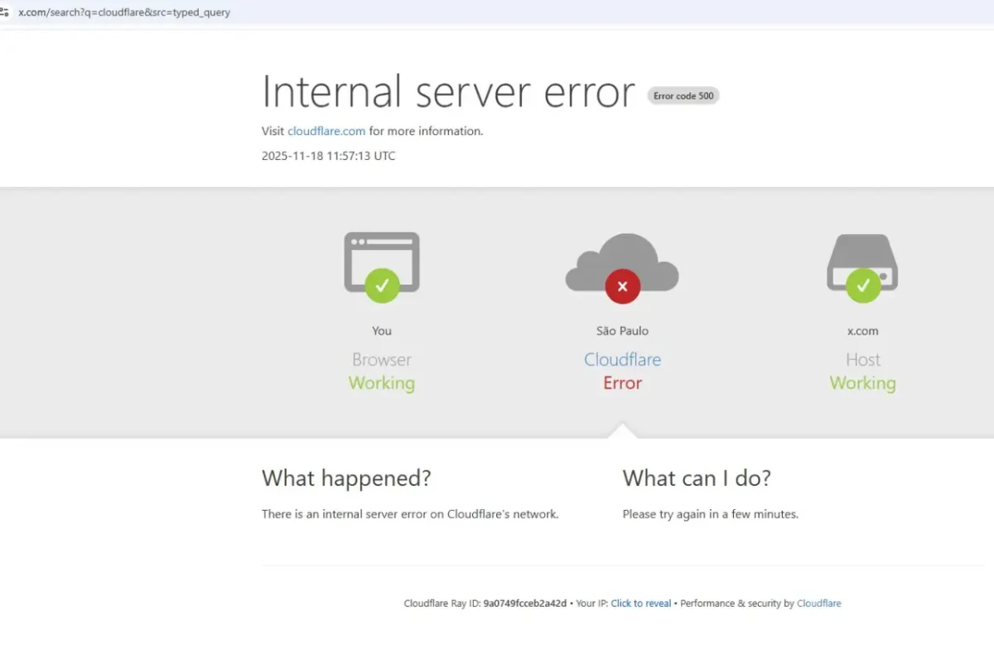Click the Cloudflare Ray ID value
The width and height of the screenshot is (994, 669).
point(525,604)
